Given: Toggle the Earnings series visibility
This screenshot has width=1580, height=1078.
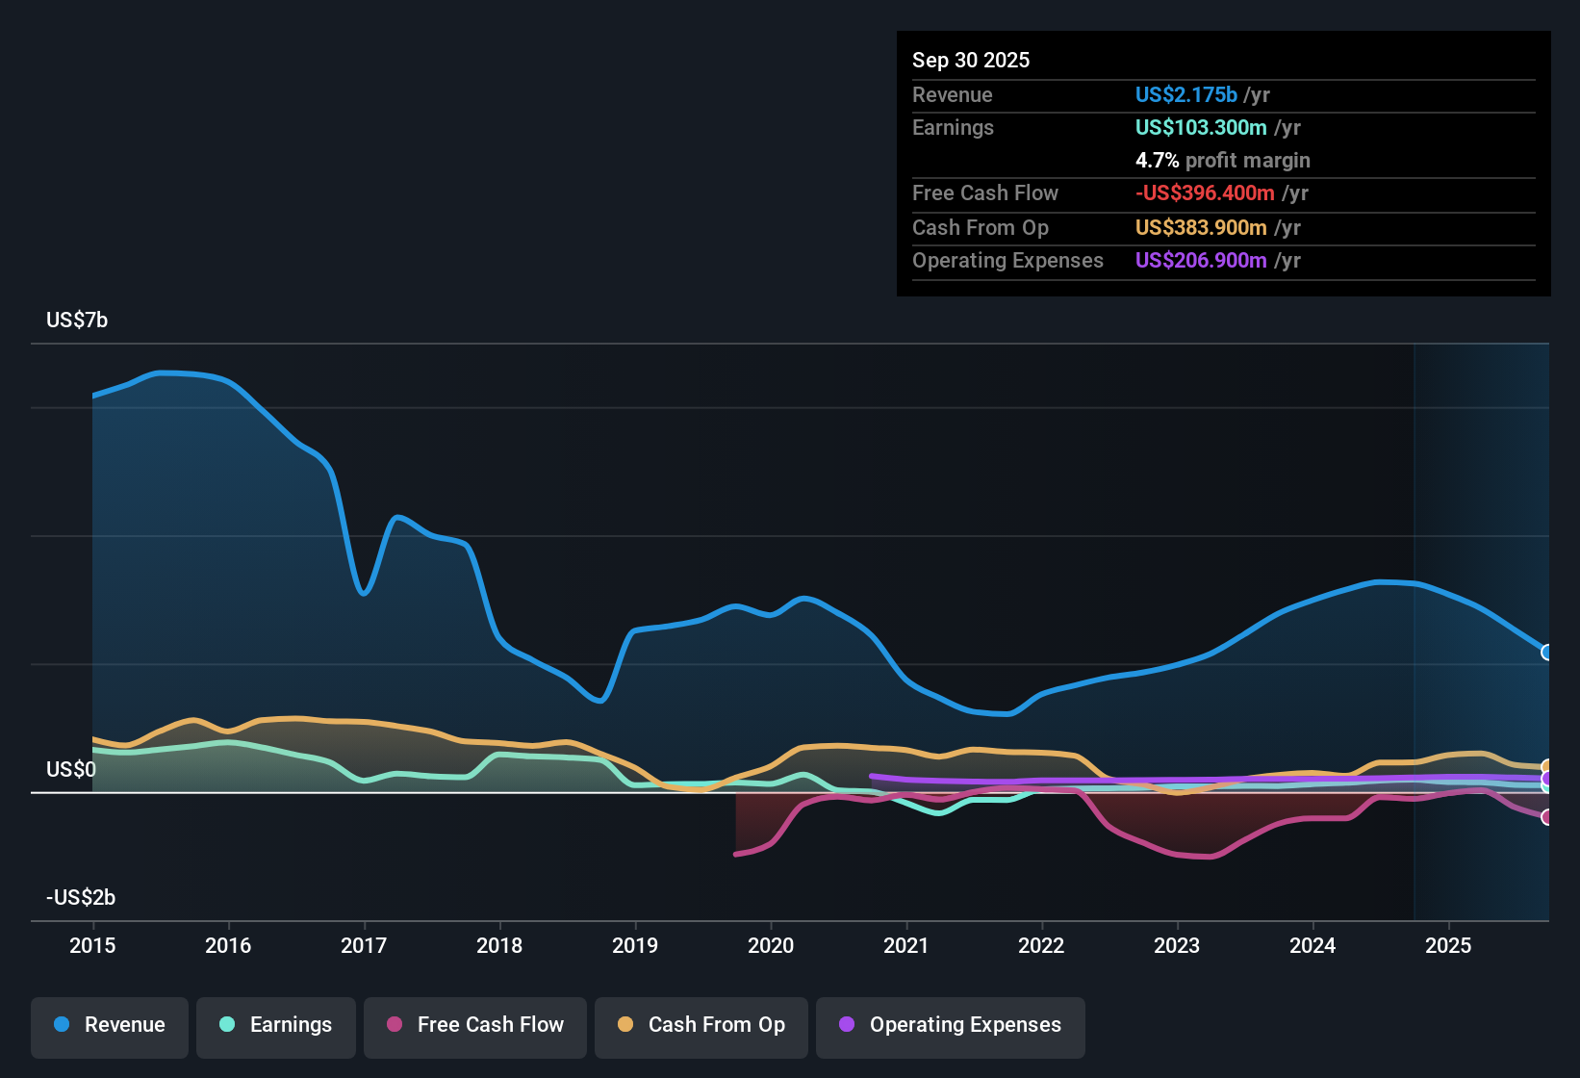Looking at the screenshot, I should pyautogui.click(x=275, y=1025).
